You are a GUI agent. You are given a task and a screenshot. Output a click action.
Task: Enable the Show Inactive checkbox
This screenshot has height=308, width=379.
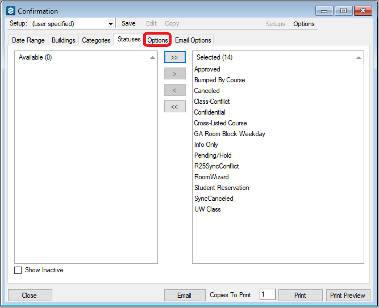click(x=18, y=270)
